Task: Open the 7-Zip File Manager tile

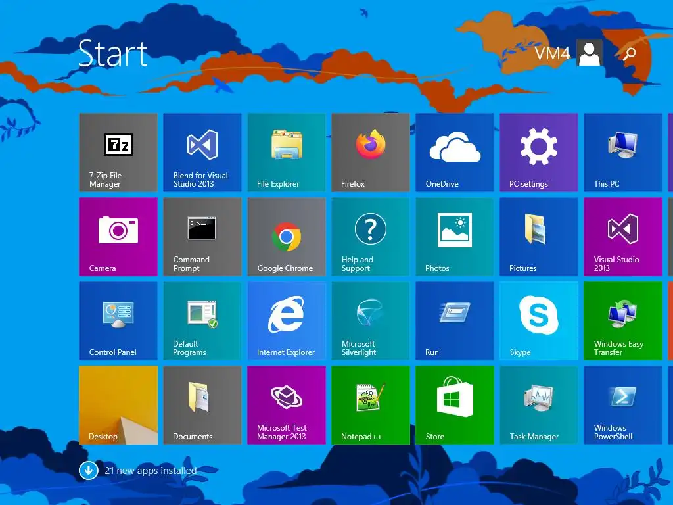Action: click(x=118, y=153)
